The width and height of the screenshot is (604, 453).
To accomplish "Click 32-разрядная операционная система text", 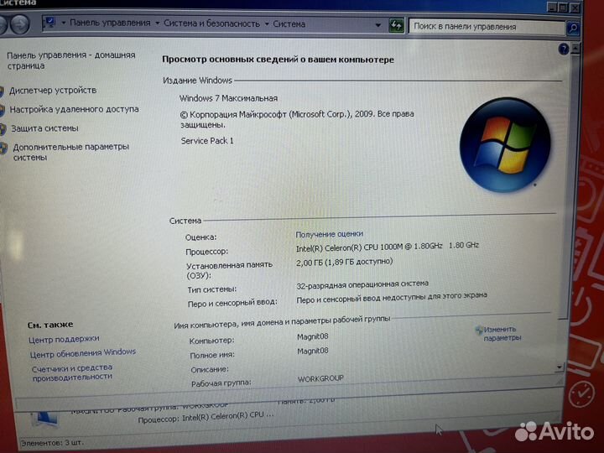I will (x=362, y=284).
